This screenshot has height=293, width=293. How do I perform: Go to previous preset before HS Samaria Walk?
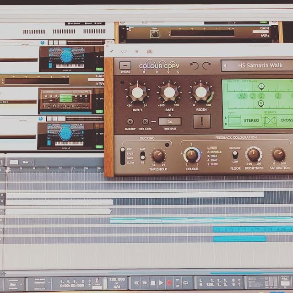225,65
